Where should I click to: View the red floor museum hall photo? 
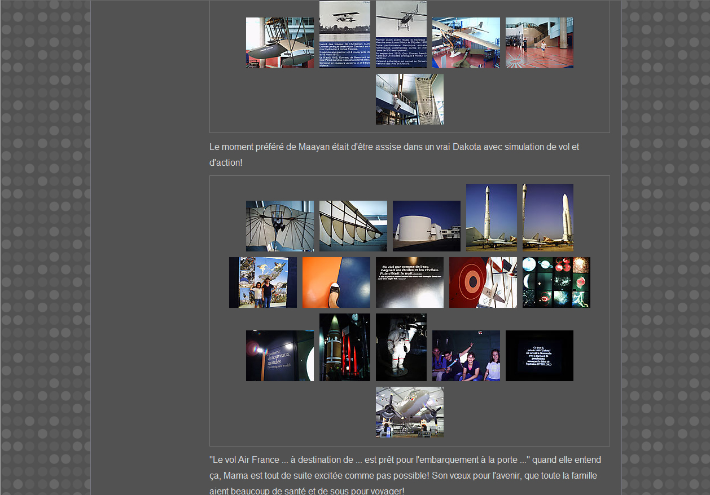539,42
